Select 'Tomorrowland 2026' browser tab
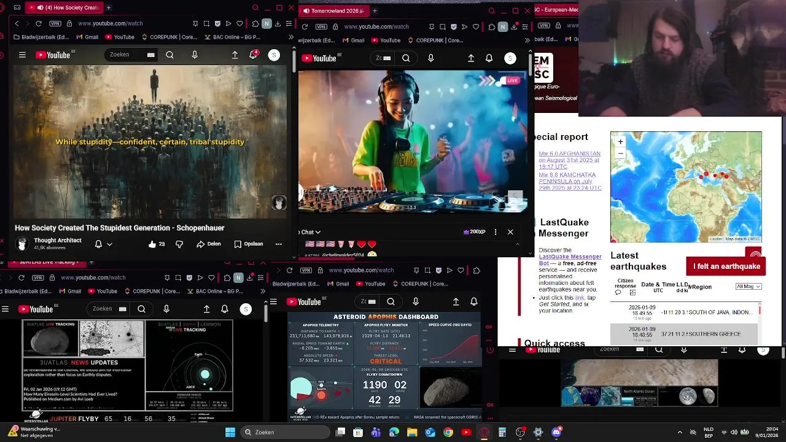This screenshot has height=442, width=786. point(333,10)
